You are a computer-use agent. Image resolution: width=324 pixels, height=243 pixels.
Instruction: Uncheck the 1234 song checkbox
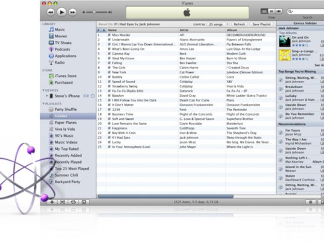tap(109, 110)
